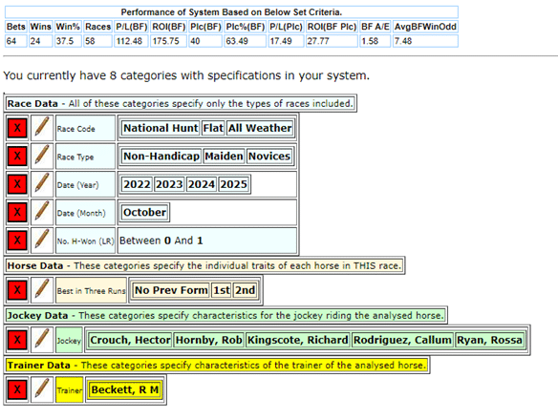
Task: Delete the Date (Year) category
Action: coord(17,184)
